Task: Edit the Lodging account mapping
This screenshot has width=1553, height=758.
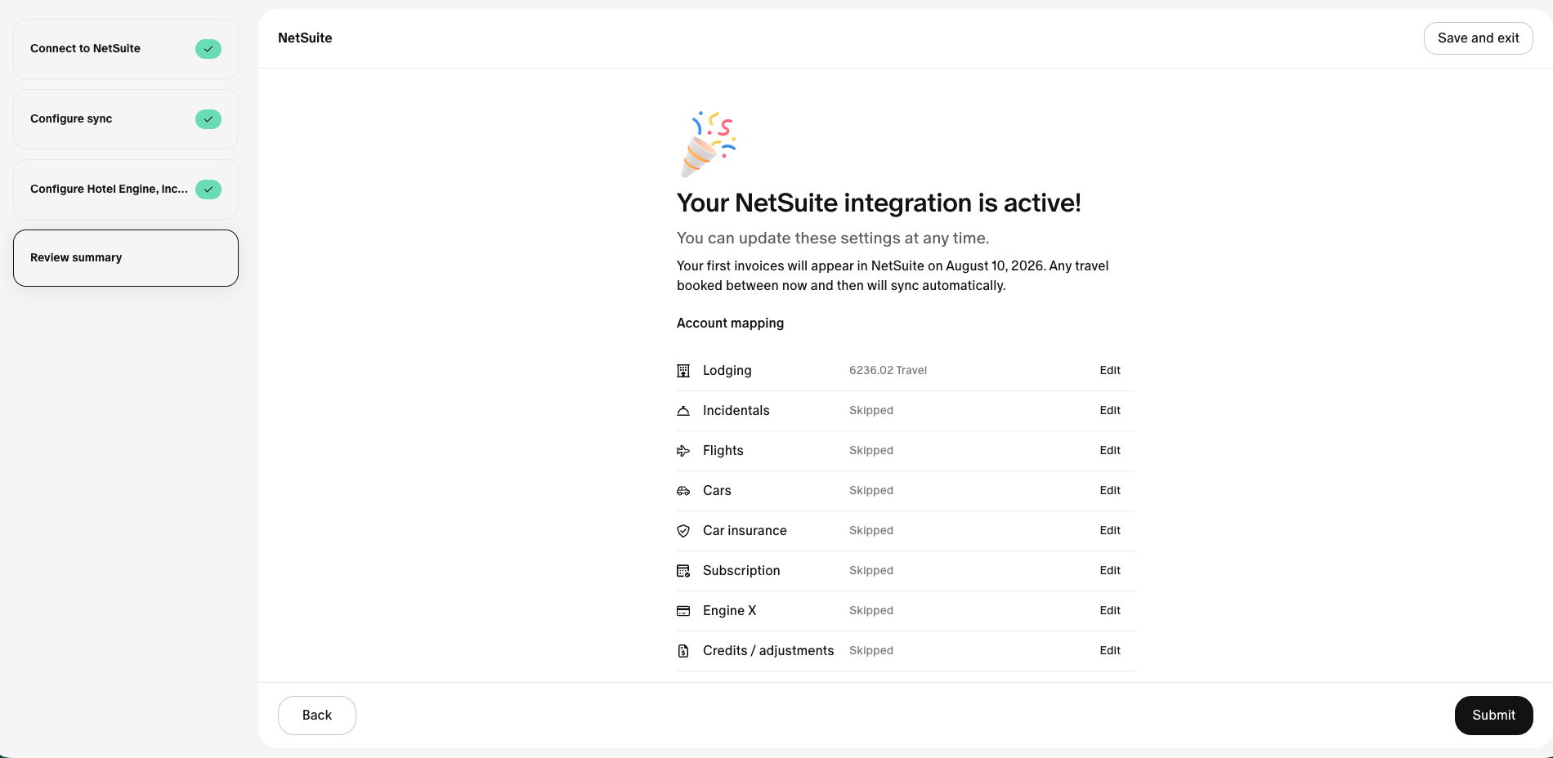Action: 1110,370
